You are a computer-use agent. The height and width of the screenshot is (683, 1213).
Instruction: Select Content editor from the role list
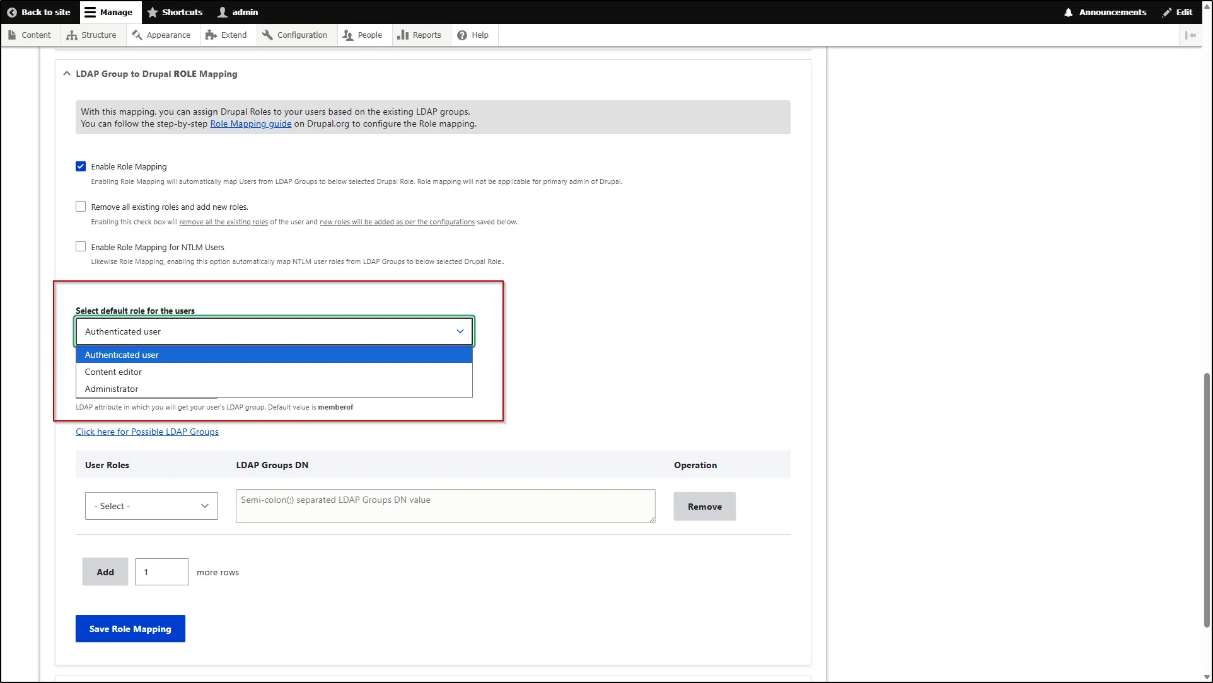tap(113, 372)
